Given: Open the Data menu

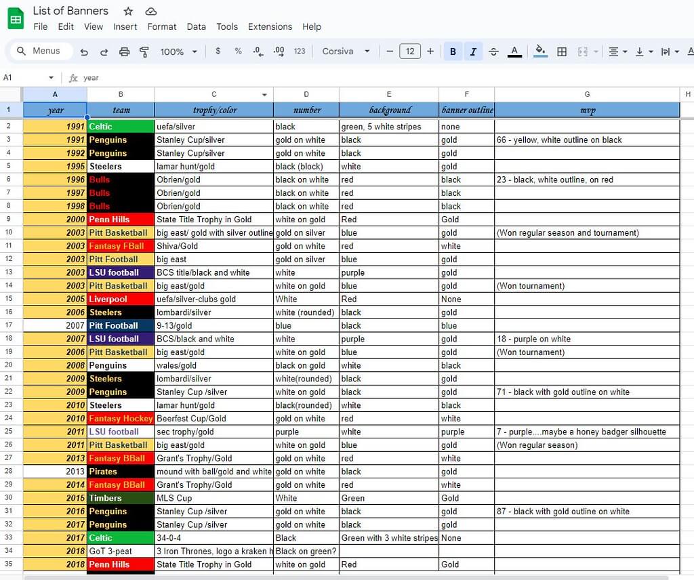Looking at the screenshot, I should pos(196,26).
